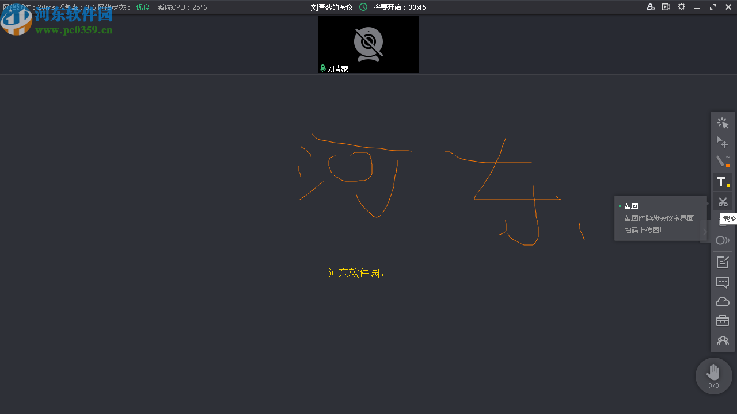
Task: Open the participants list icon
Action: coord(723,340)
